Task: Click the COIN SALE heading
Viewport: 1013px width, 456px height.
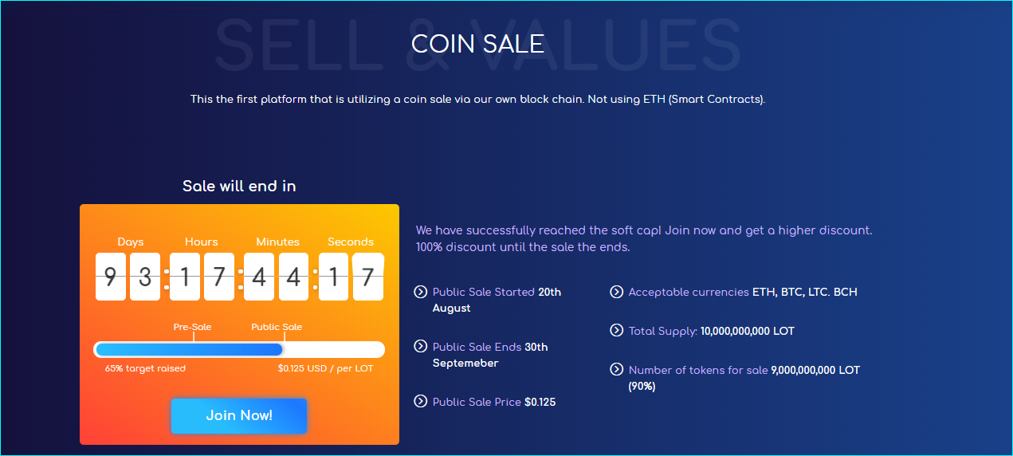Action: (477, 43)
